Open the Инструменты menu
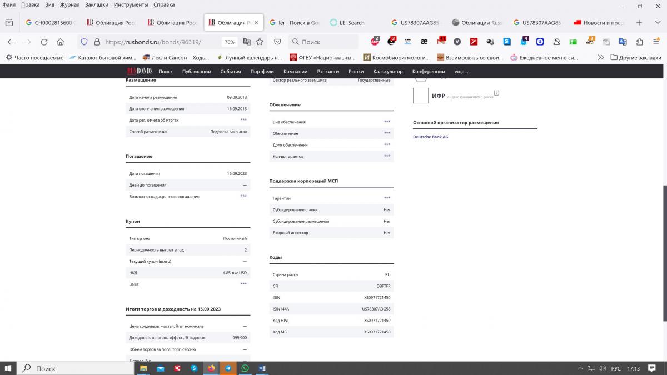The image size is (667, 375). pos(131,4)
